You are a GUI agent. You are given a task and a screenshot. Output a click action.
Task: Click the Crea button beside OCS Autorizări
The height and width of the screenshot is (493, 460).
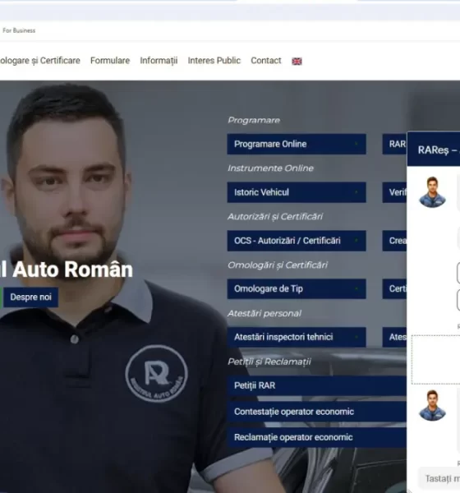394,241
